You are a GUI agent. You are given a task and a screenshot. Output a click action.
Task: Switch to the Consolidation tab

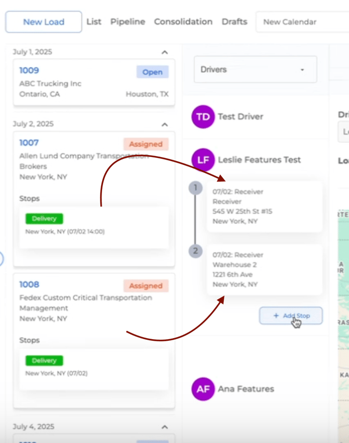coord(183,22)
